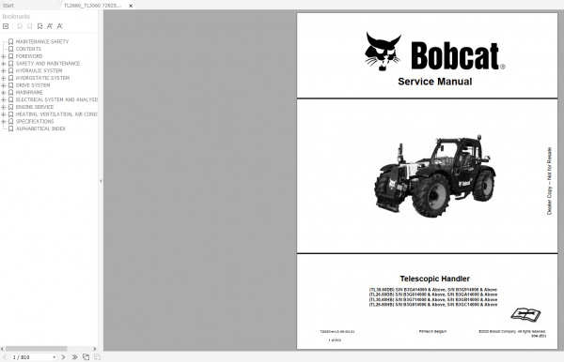Screen dimensions: 564x362
Task: Click the open manual book icon on cover
Action: tap(525, 315)
